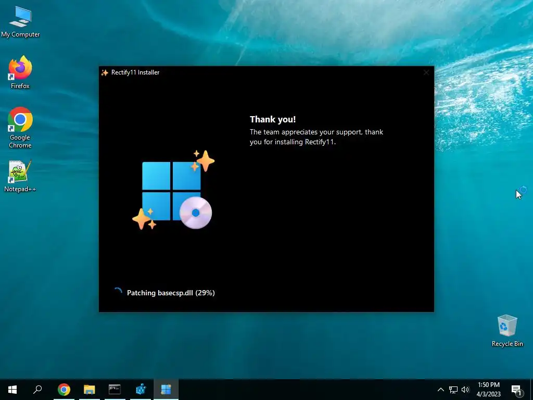Image resolution: width=533 pixels, height=400 pixels.
Task: Click the progress spinner beside Patching
Action: pyautogui.click(x=118, y=293)
